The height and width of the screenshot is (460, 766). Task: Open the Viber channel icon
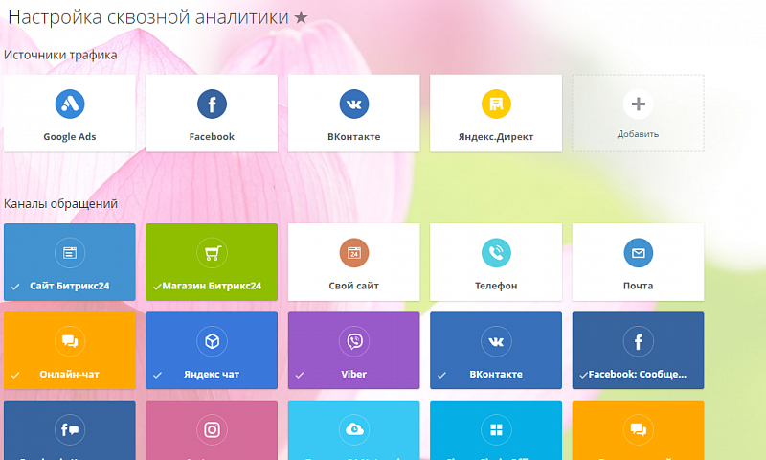pos(354,341)
